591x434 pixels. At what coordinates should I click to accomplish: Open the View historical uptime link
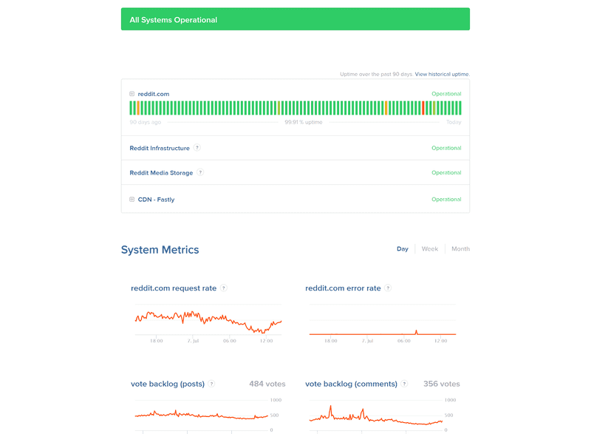[x=442, y=74]
